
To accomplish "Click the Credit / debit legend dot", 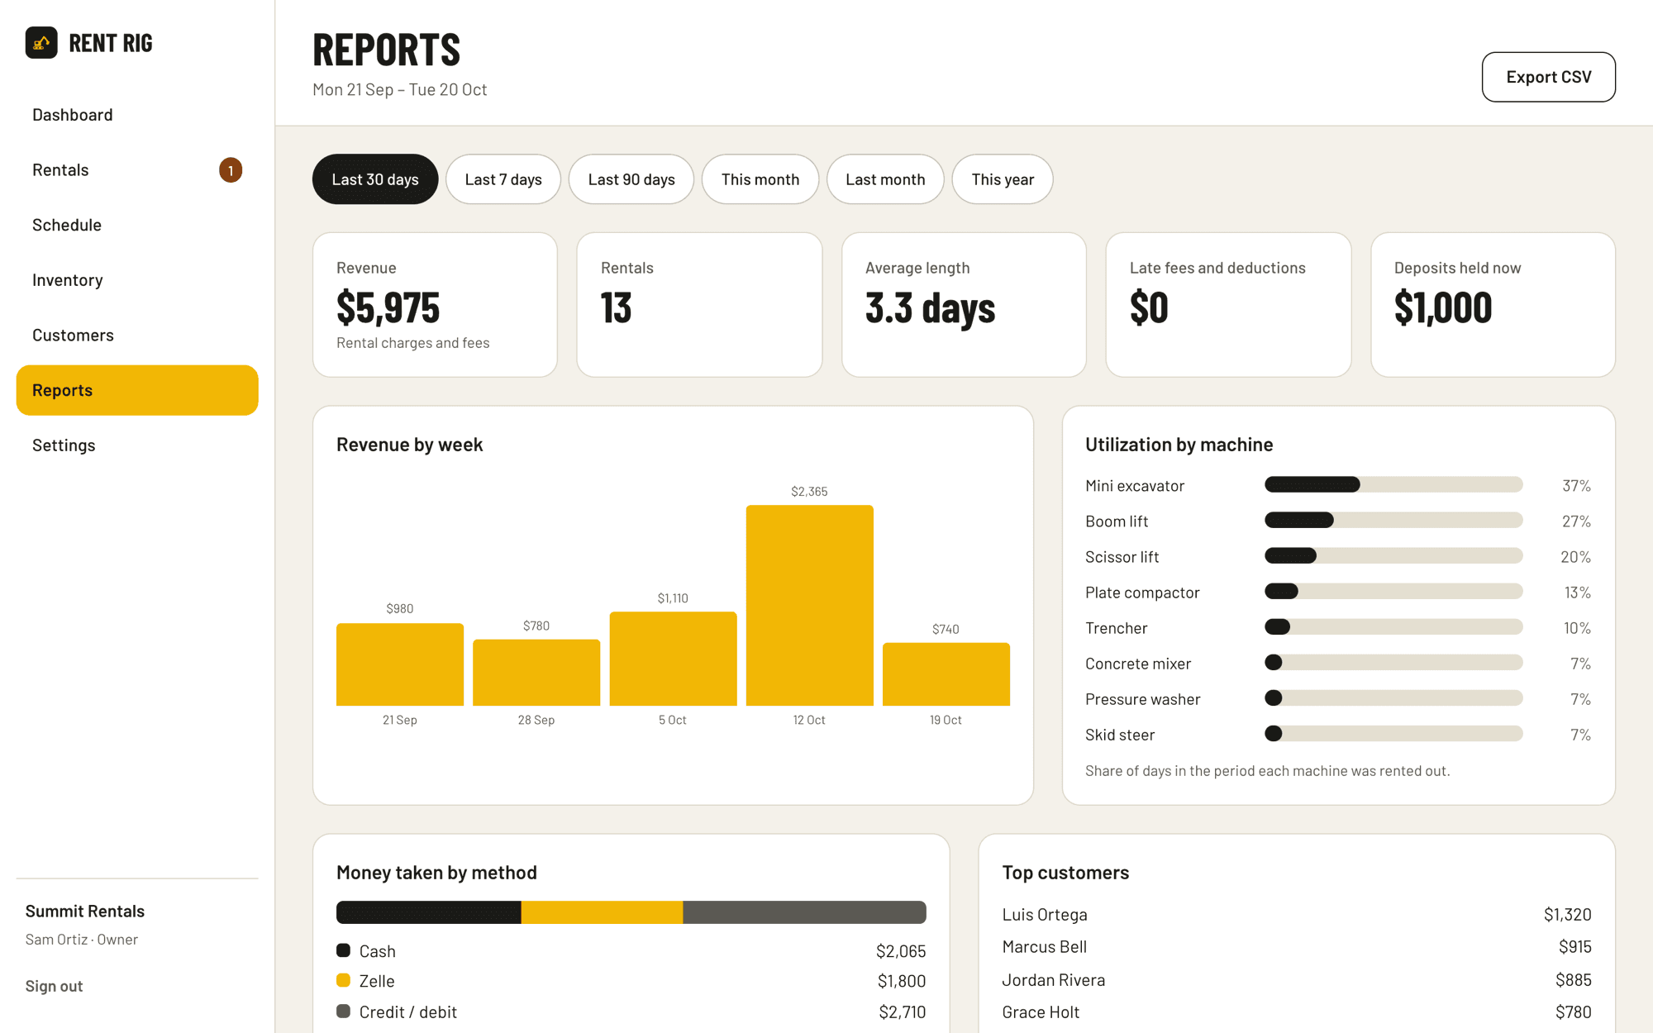I will click(x=344, y=1011).
